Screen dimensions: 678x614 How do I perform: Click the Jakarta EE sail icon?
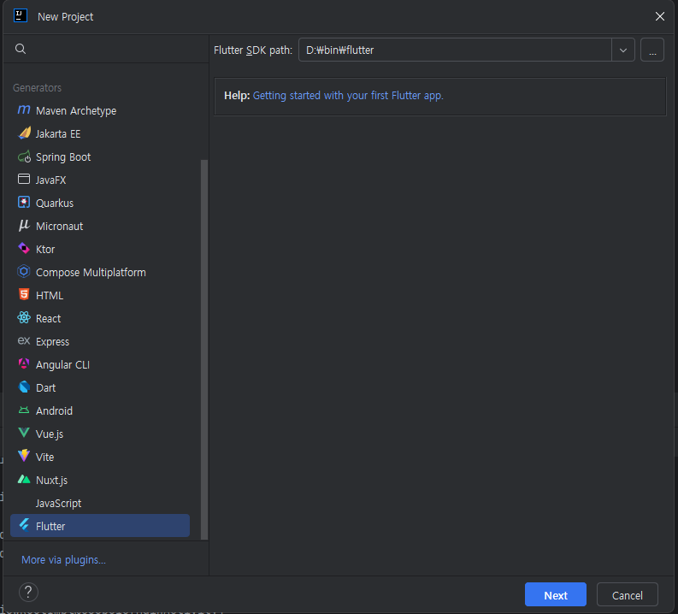coord(24,133)
